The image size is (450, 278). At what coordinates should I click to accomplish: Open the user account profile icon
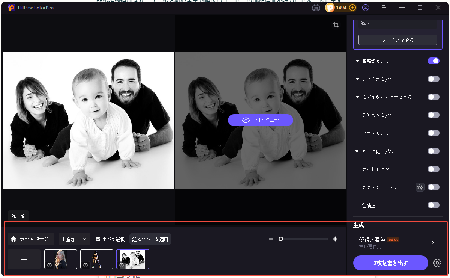(366, 8)
